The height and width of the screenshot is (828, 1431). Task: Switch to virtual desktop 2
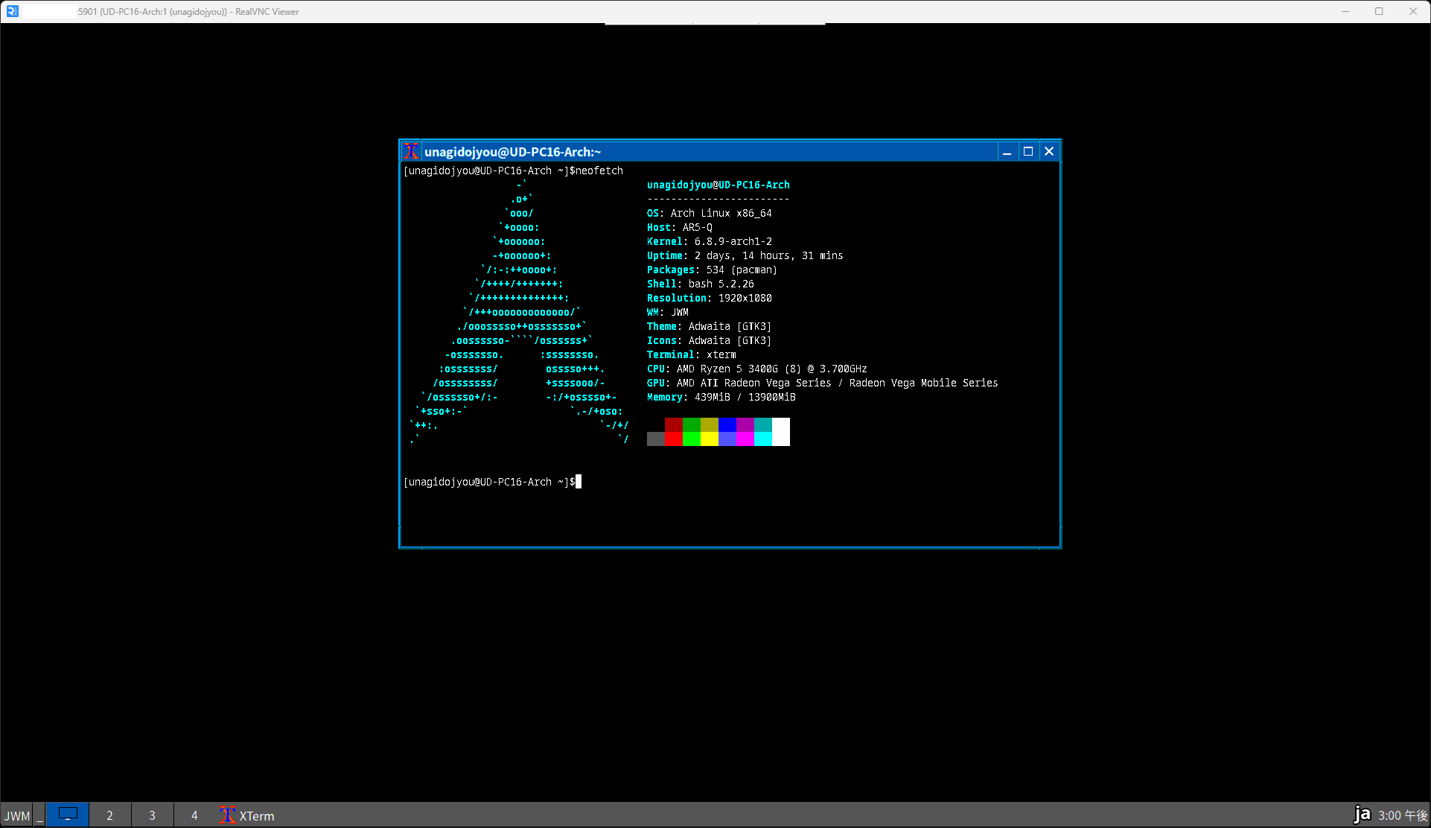109,815
